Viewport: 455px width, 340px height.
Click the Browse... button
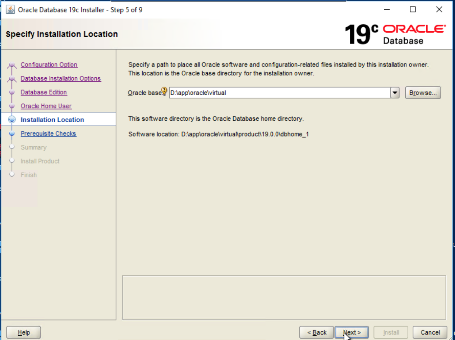coord(423,93)
